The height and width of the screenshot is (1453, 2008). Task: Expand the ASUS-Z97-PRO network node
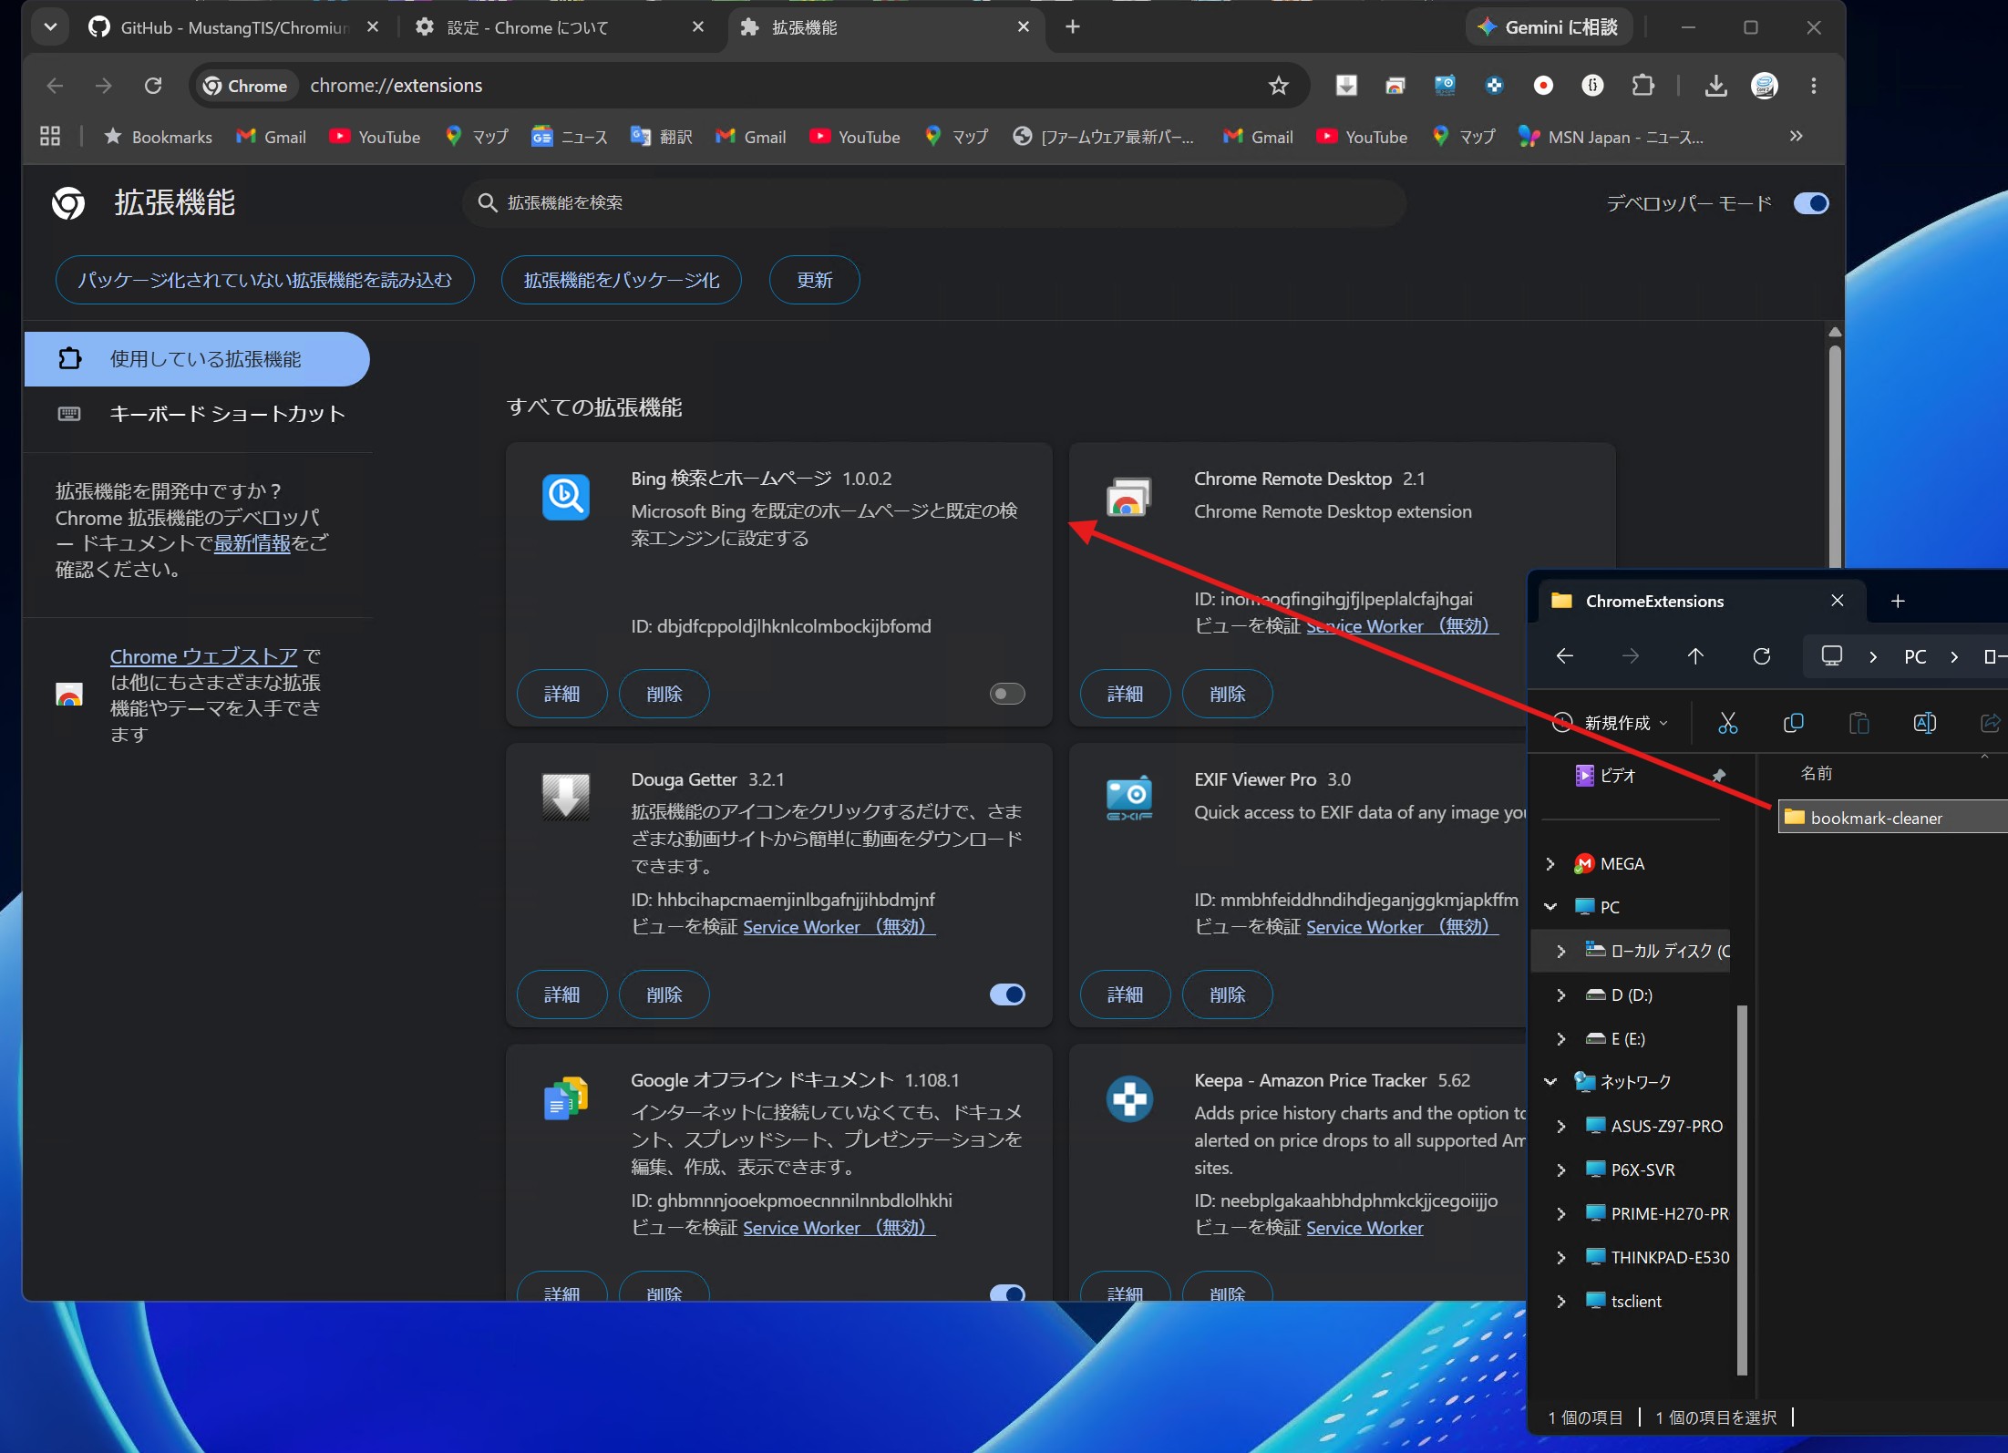tap(1561, 1126)
